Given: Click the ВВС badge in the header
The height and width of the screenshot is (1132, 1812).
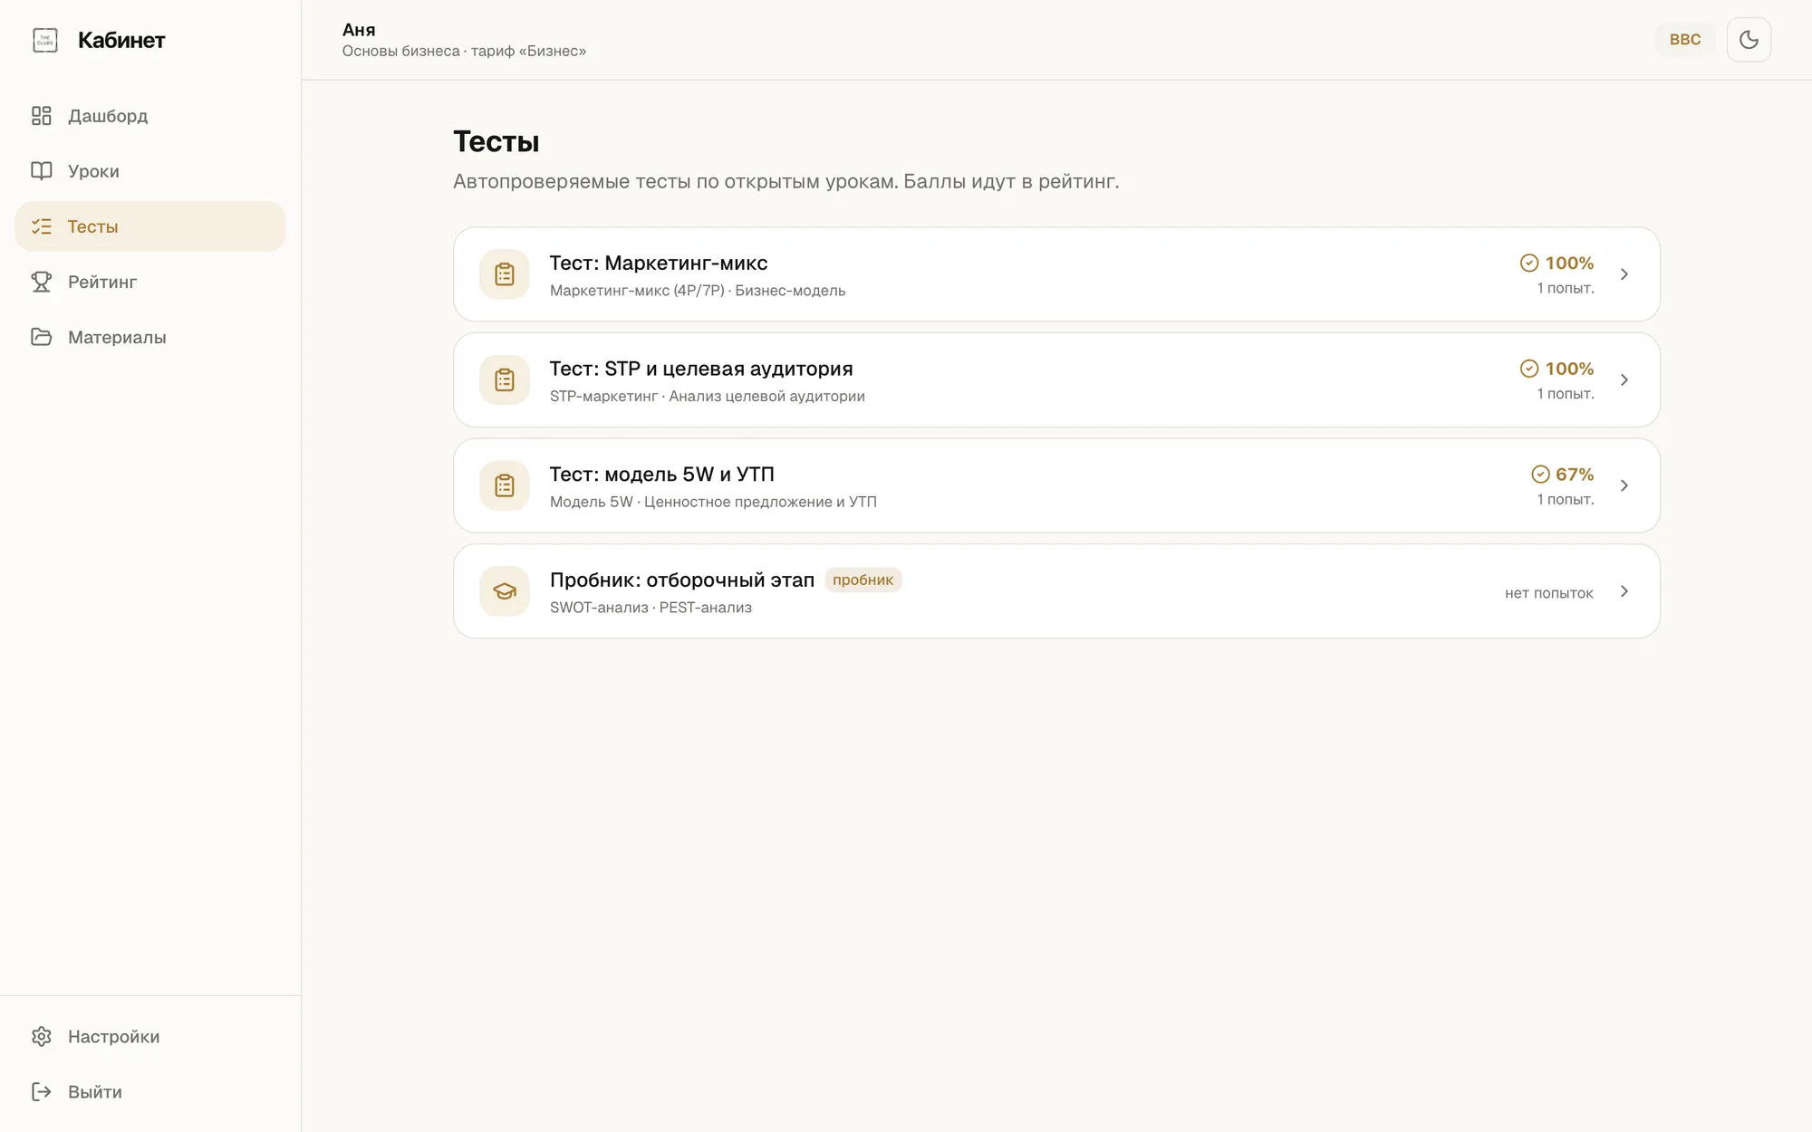Looking at the screenshot, I should 1685,40.
